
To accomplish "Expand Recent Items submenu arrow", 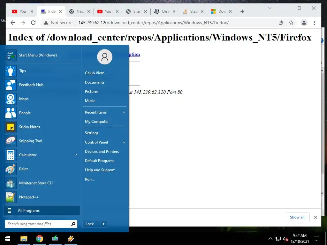I will tap(124, 112).
